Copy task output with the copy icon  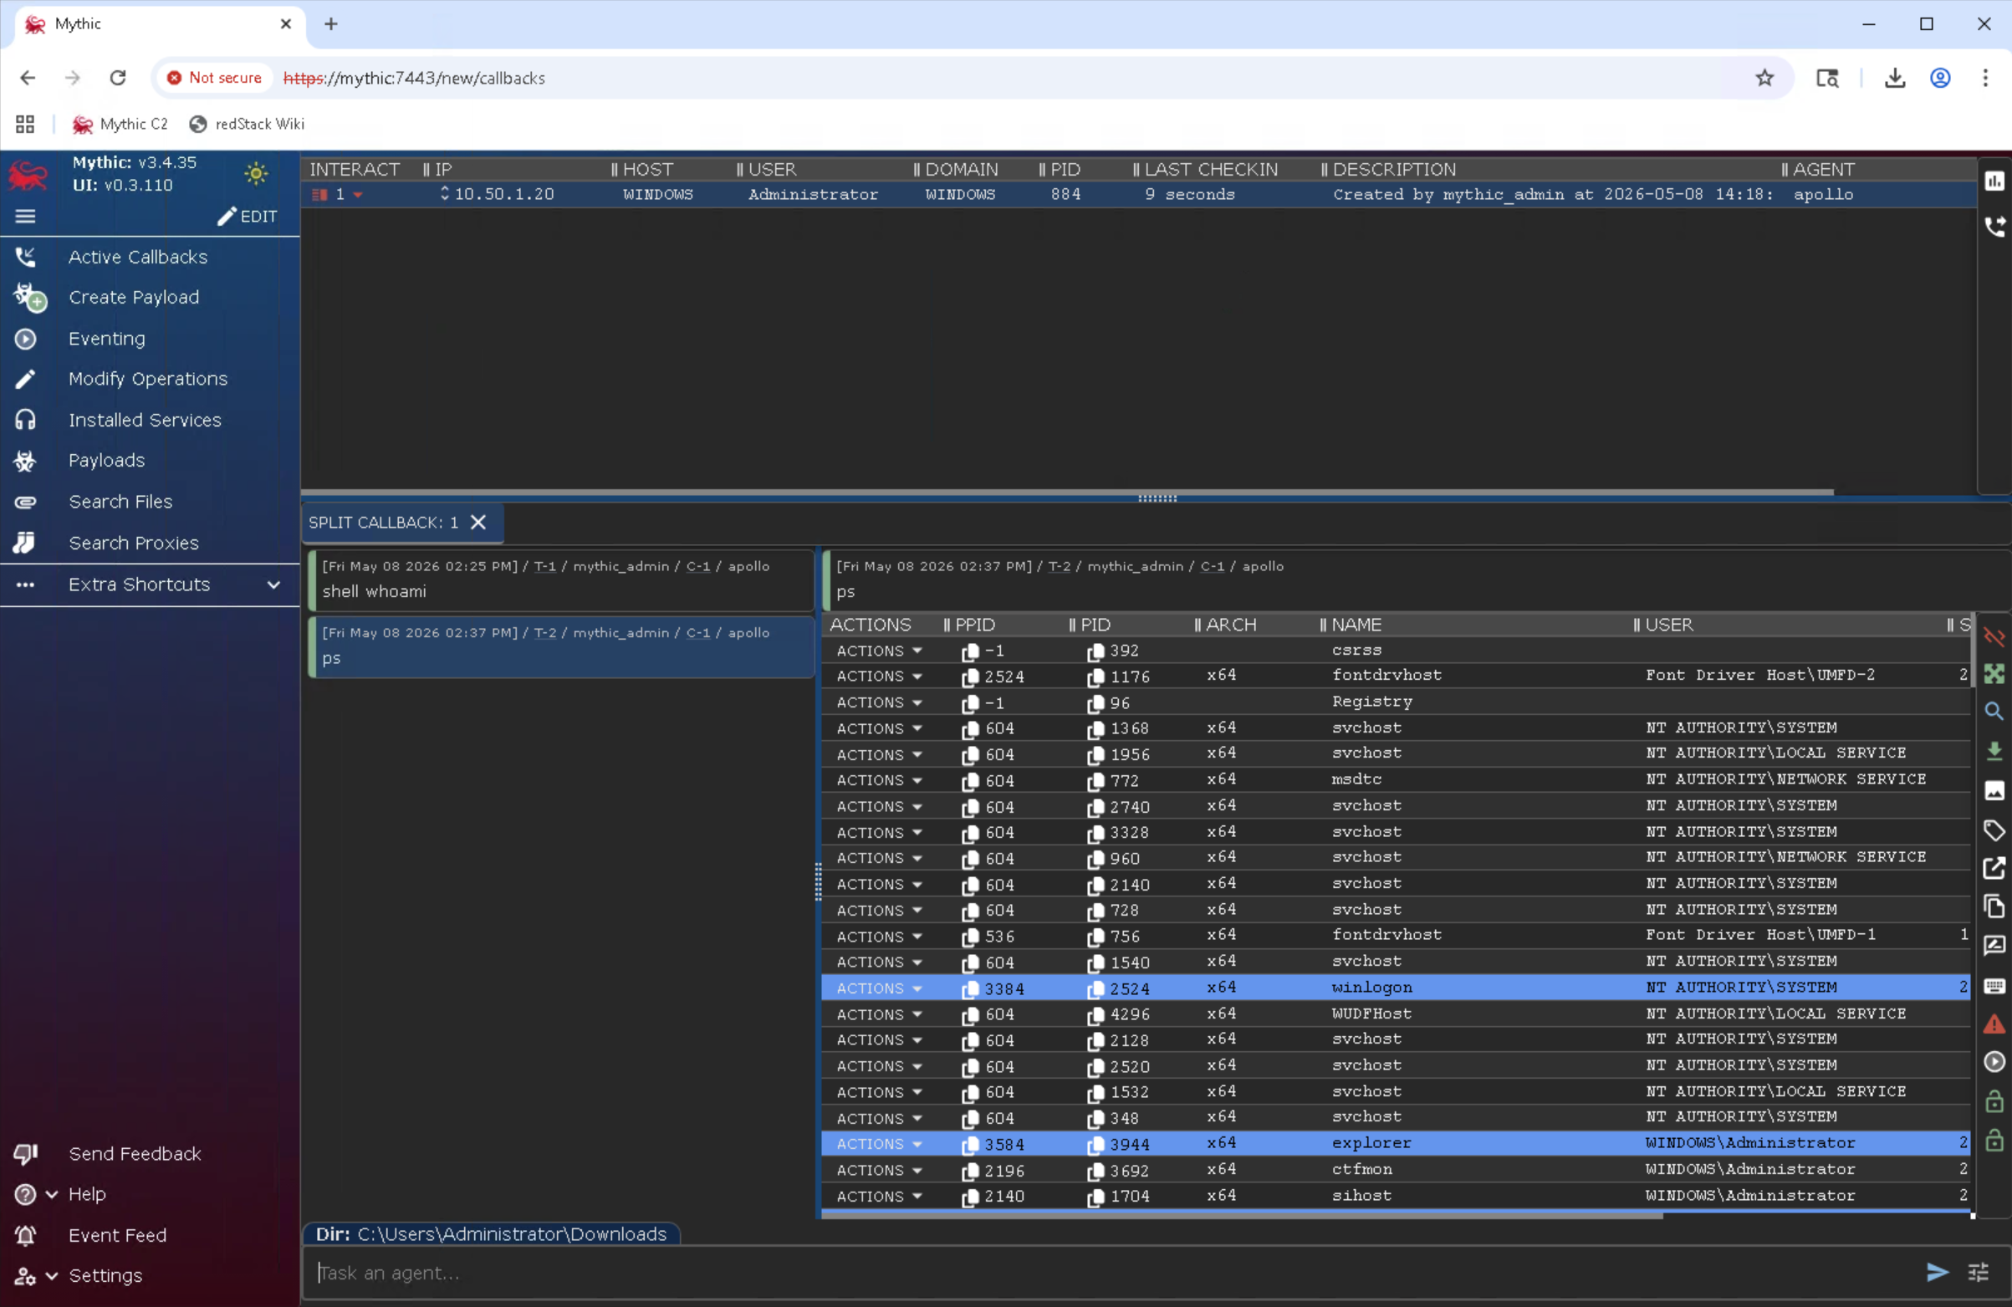(1994, 907)
